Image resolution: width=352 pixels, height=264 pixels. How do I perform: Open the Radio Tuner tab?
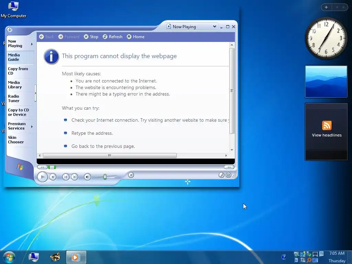point(20,98)
